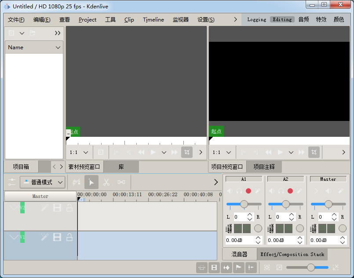Click the Master button above tracks

40,196
